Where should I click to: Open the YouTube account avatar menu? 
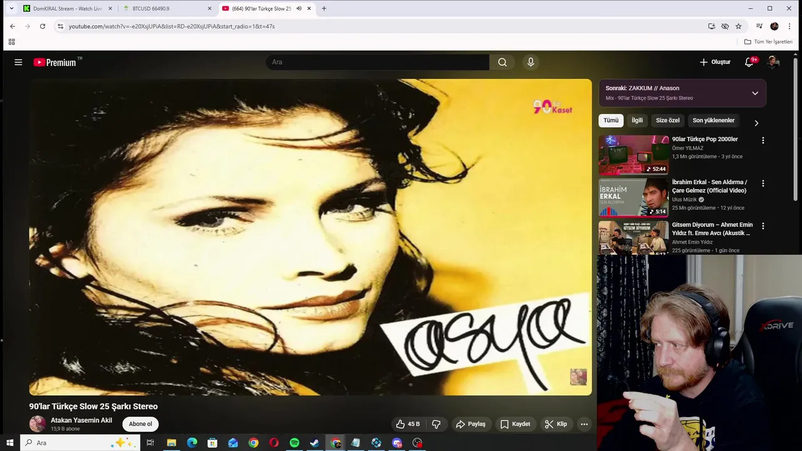point(773,62)
